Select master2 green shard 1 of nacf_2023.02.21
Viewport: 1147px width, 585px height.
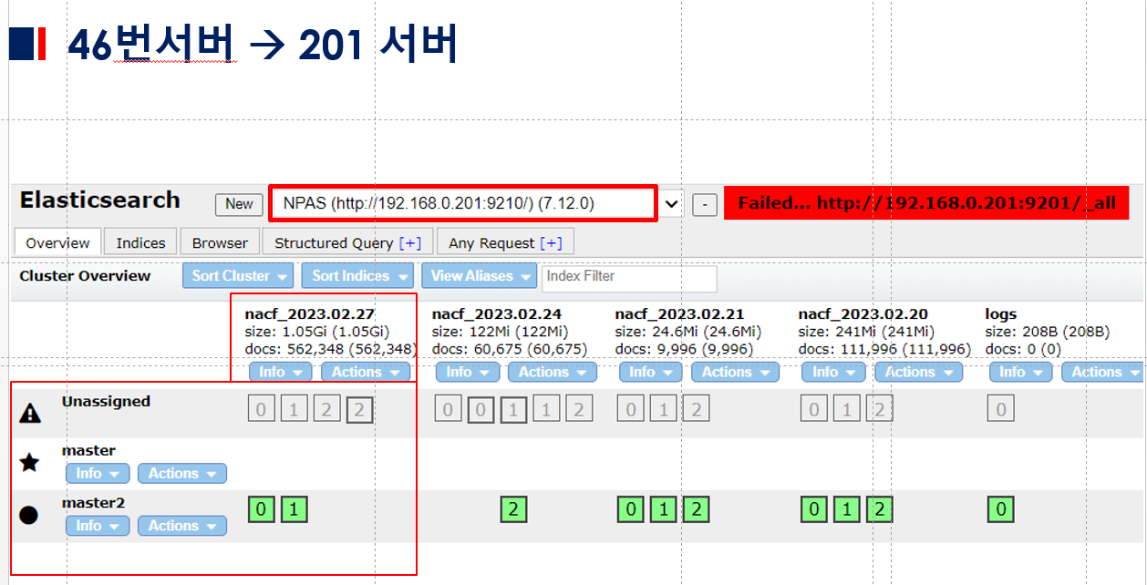point(663,508)
